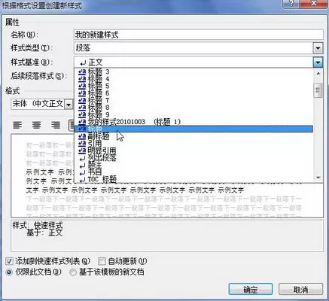Collapse the 样式基准 dropdown arrow
The image size is (329, 301).
[x=318, y=62]
